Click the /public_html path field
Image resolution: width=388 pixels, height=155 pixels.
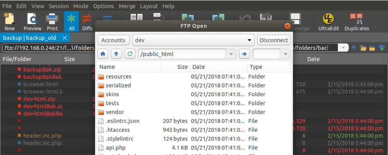(x=182, y=54)
